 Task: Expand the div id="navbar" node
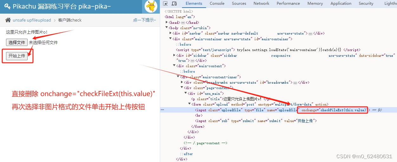click(171, 33)
